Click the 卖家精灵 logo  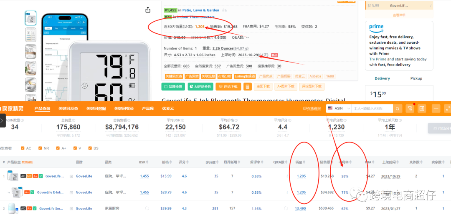(12, 108)
